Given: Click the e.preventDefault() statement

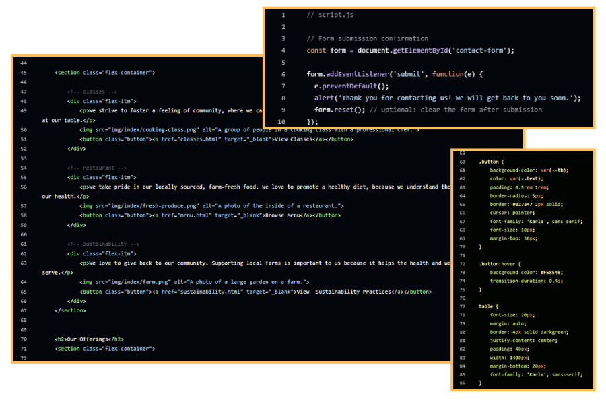Looking at the screenshot, I should click(x=351, y=86).
